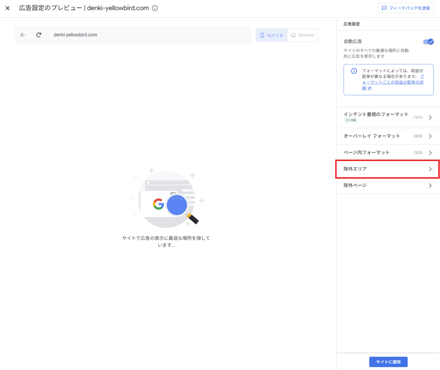Open フォーマットごとの収益分配率の詳細 link
Screen dimensions: 440x370
tap(393, 82)
